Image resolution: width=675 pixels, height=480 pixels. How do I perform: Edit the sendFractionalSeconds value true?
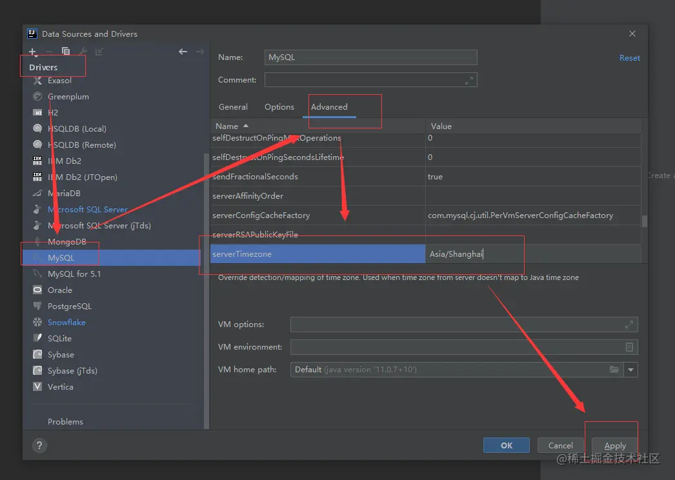pos(533,177)
